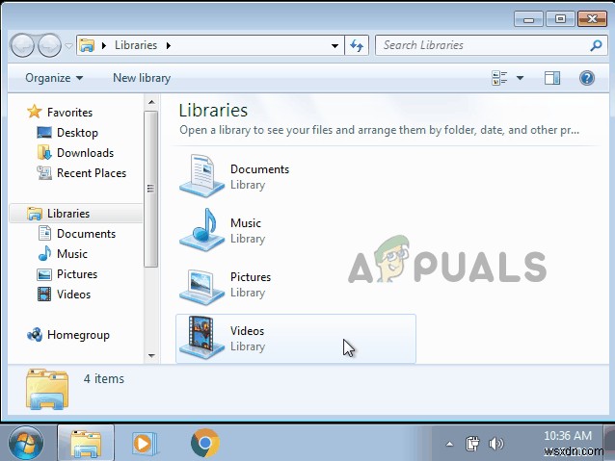Select Libraries in the navigation pane
This screenshot has height=461, width=615.
pyautogui.click(x=68, y=214)
